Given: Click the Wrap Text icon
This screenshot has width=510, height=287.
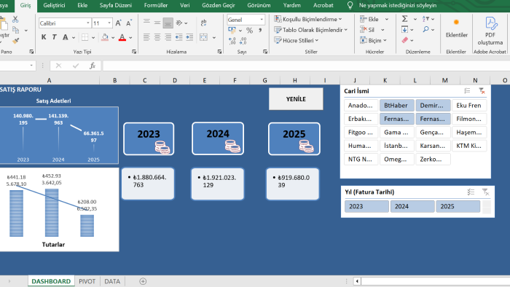Looking at the screenshot, I should click(203, 23).
